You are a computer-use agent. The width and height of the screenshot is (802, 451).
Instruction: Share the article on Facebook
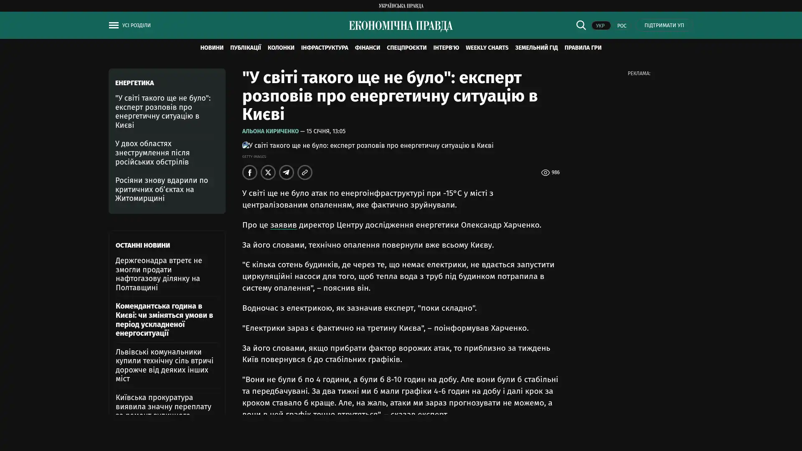point(249,172)
